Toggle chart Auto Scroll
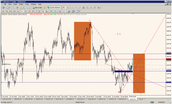Screen dimensions: 172x104 pos(60,11)
